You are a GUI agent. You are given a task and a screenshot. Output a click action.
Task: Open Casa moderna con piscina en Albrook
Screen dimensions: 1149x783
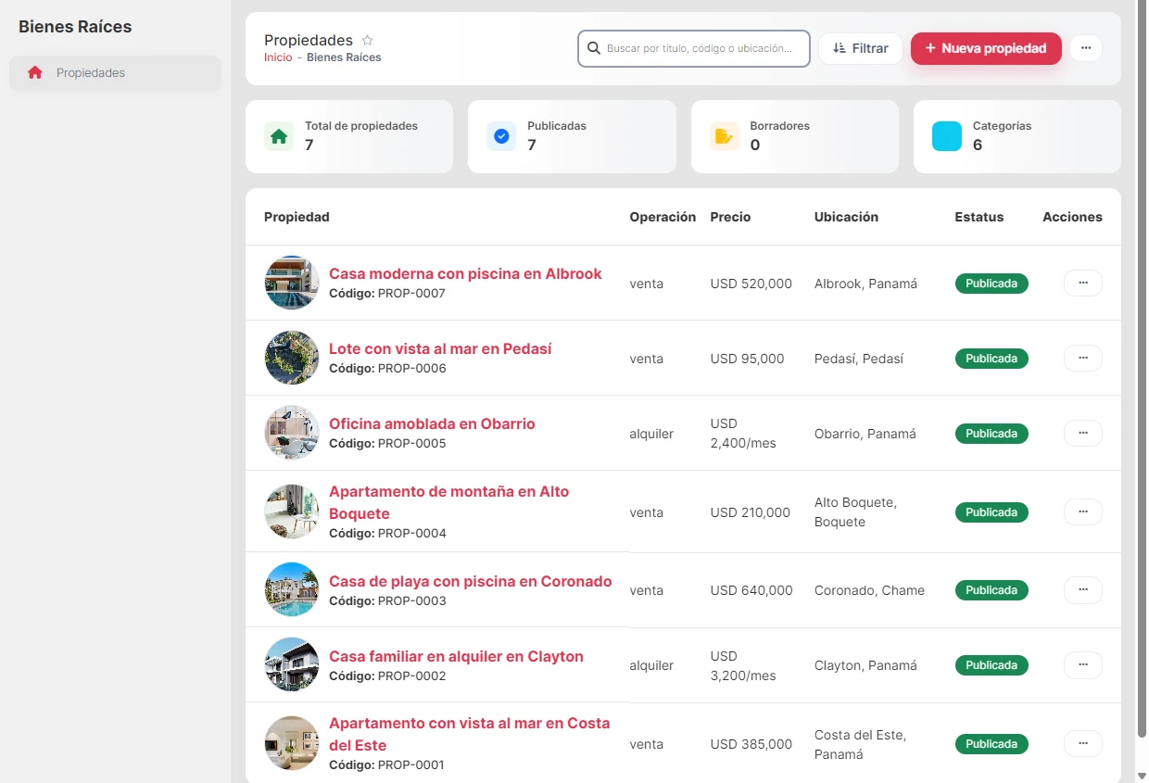point(465,273)
